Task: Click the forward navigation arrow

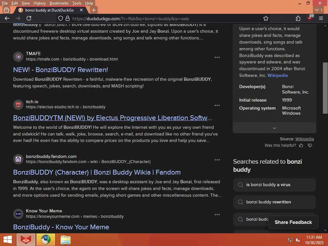Action: [x=18, y=18]
